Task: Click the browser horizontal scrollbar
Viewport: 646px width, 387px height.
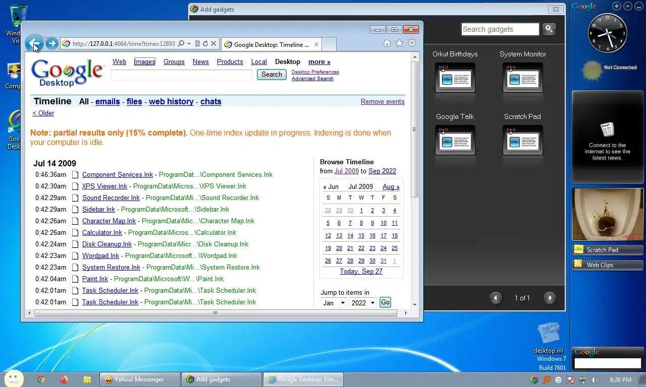Action: point(215,313)
